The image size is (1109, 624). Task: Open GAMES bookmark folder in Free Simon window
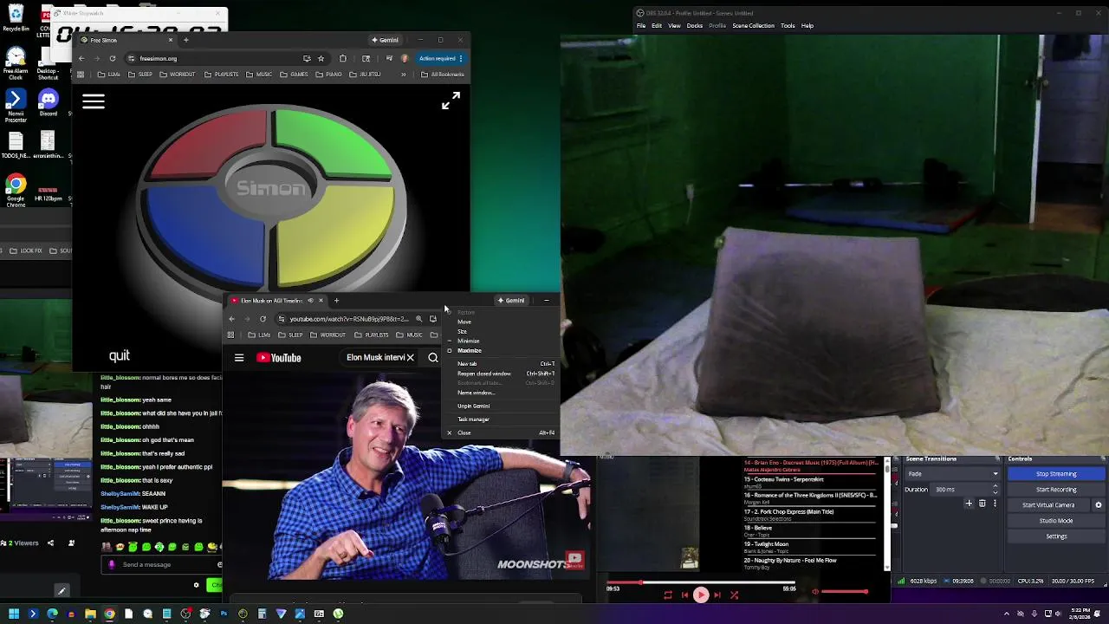pos(295,75)
